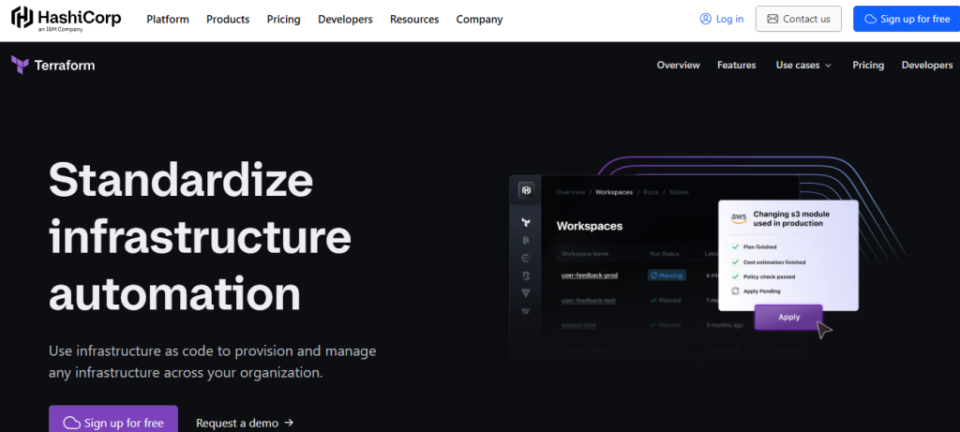The height and width of the screenshot is (432, 960).
Task: Click the Run Status column header
Action: (665, 253)
